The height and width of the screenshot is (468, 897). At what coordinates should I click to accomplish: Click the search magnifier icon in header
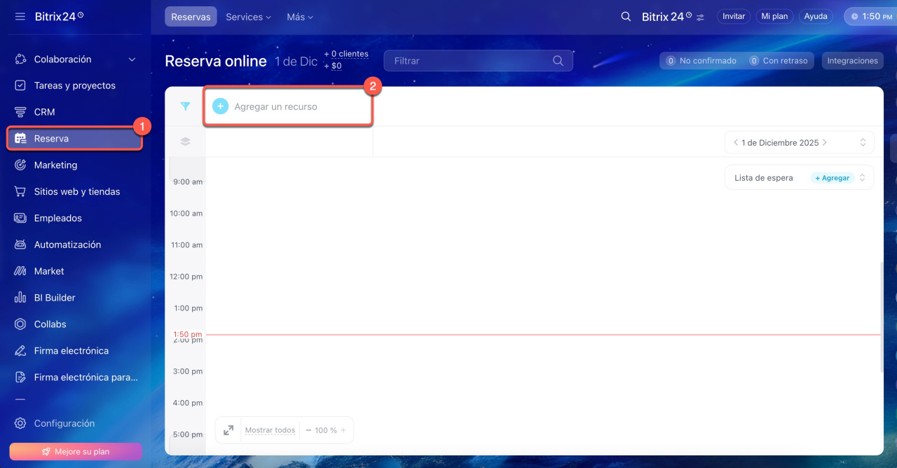[x=626, y=16]
